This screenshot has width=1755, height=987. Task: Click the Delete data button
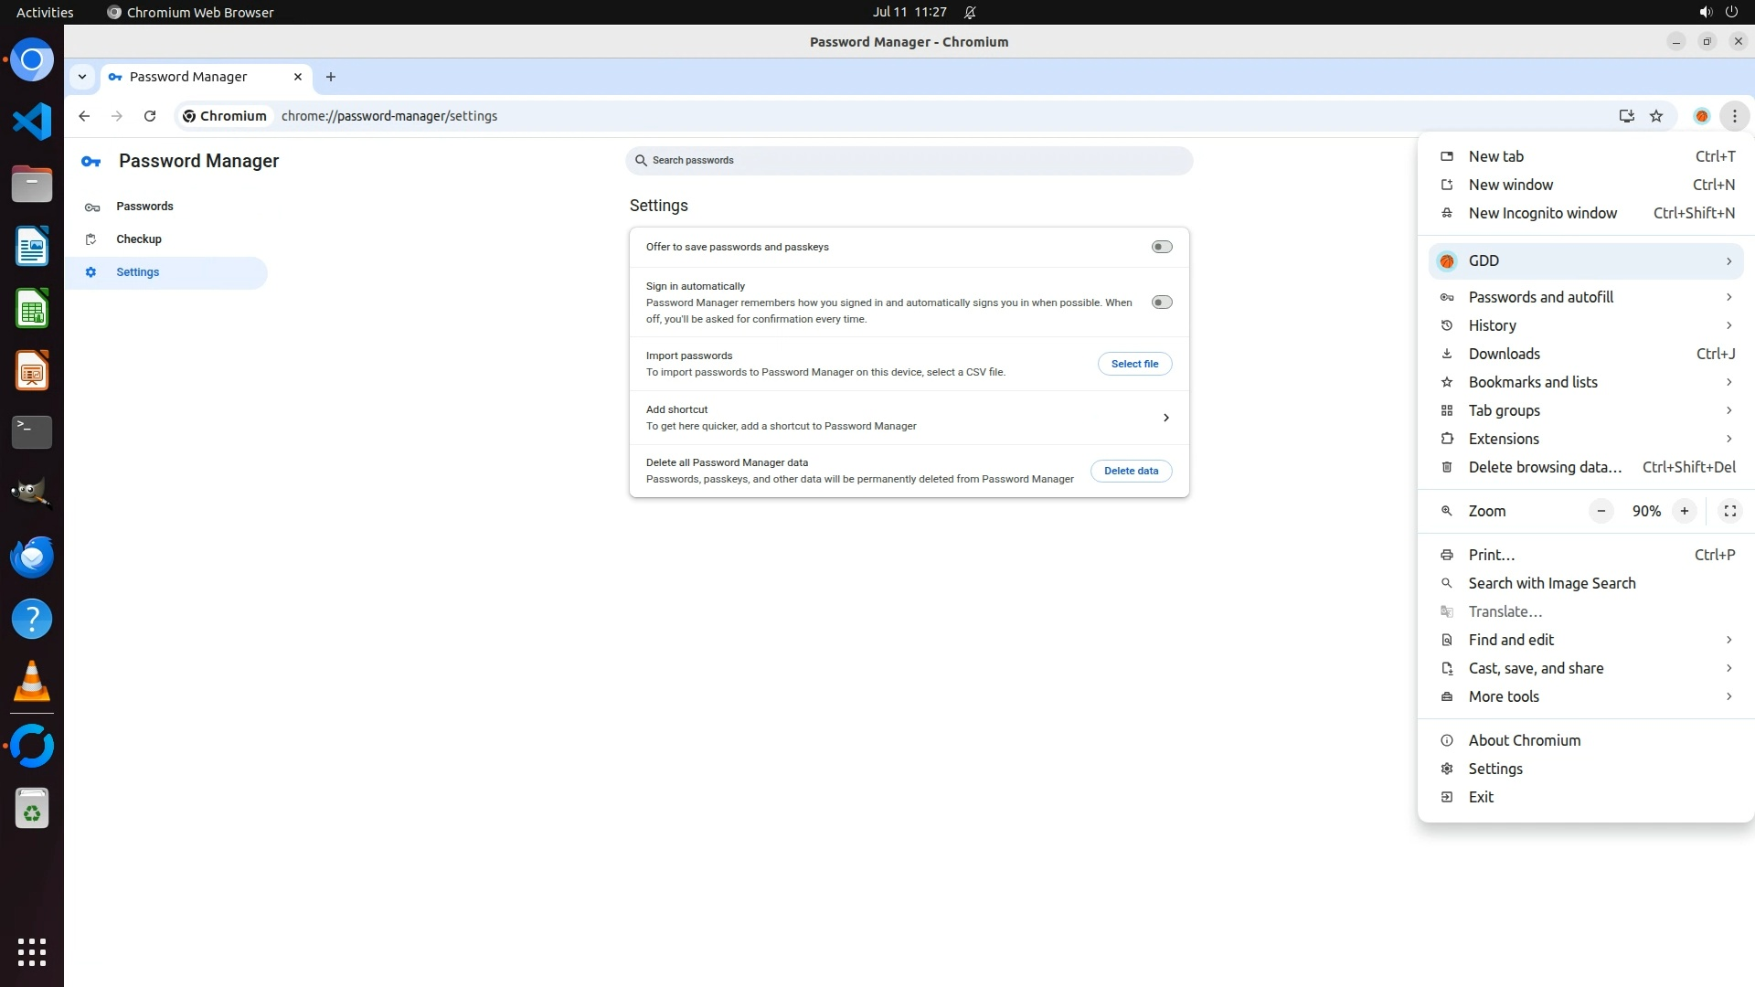1131,471
